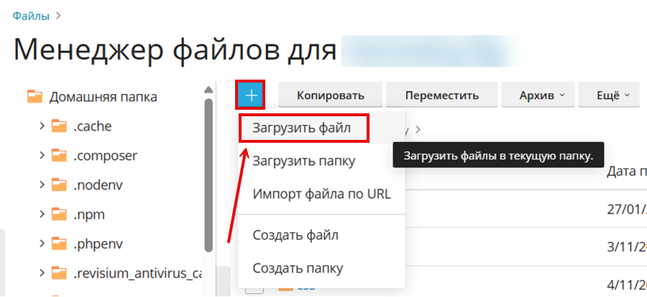Click the Домашняя папка folder icon

pyautogui.click(x=35, y=97)
